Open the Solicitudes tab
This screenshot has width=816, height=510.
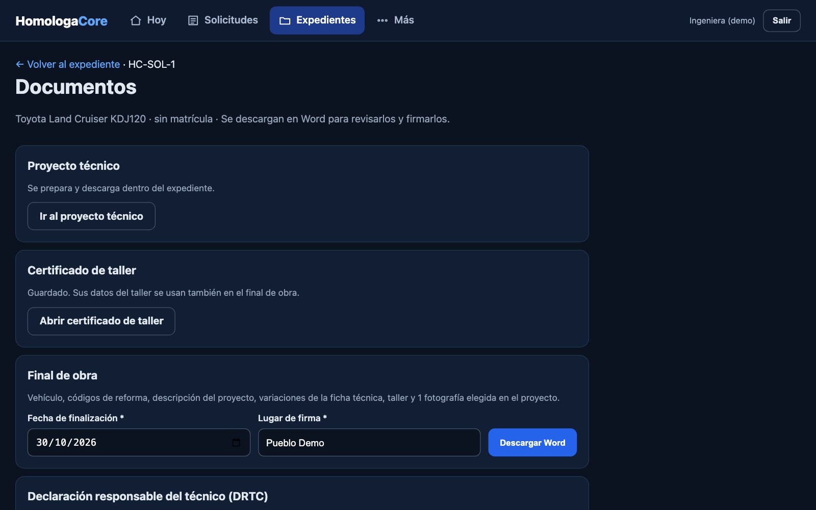point(223,20)
